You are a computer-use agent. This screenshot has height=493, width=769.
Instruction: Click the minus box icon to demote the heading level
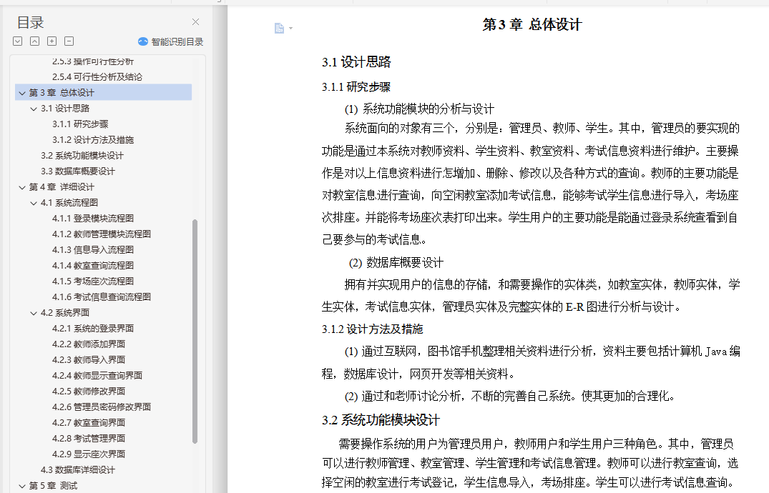click(x=69, y=41)
